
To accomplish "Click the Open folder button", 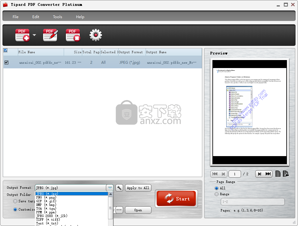I will 138,210.
